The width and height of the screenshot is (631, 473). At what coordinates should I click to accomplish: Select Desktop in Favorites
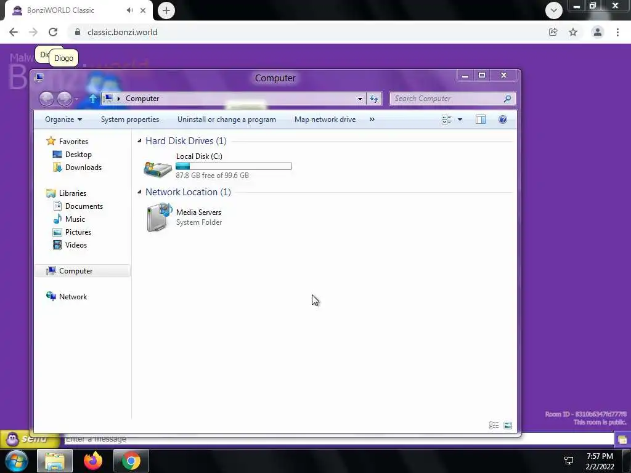(78, 155)
